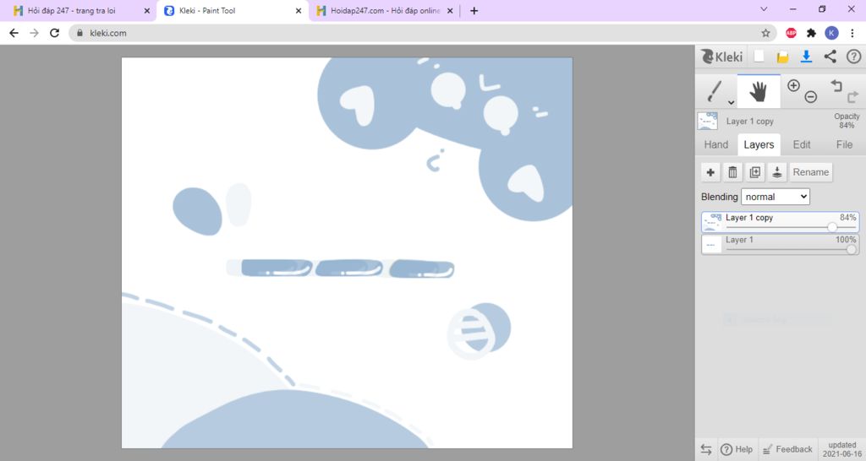The height and width of the screenshot is (461, 866).
Task: Expand the brush tool options chevron
Action: coord(731,102)
